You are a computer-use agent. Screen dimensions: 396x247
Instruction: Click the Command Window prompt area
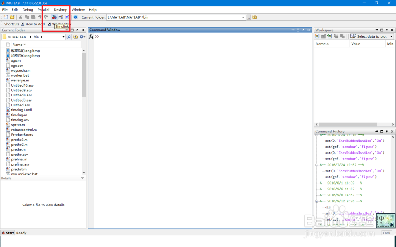203,131
